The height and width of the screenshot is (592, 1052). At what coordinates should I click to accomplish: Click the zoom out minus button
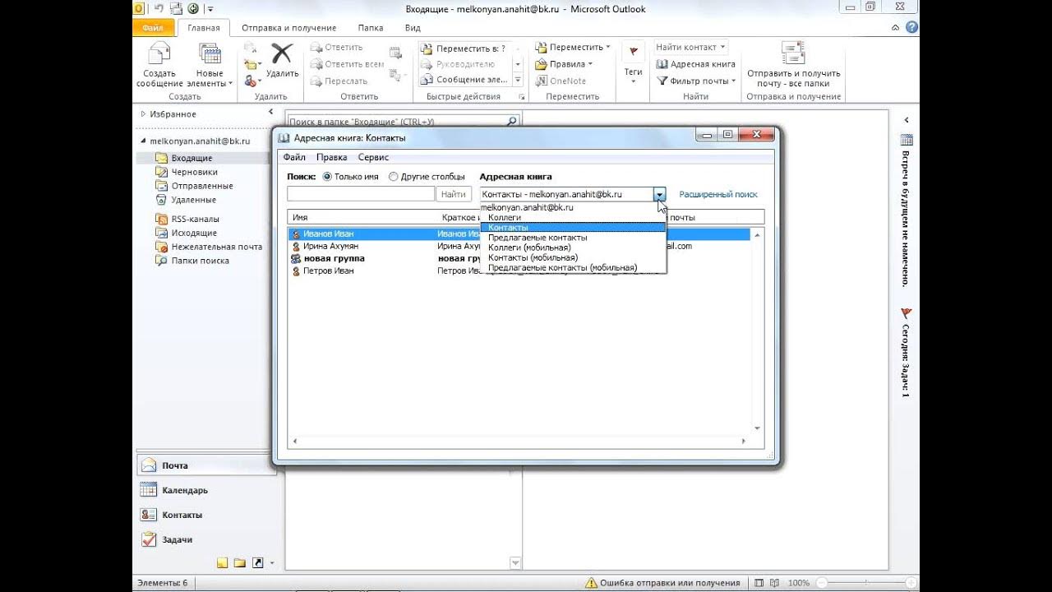[x=823, y=583]
